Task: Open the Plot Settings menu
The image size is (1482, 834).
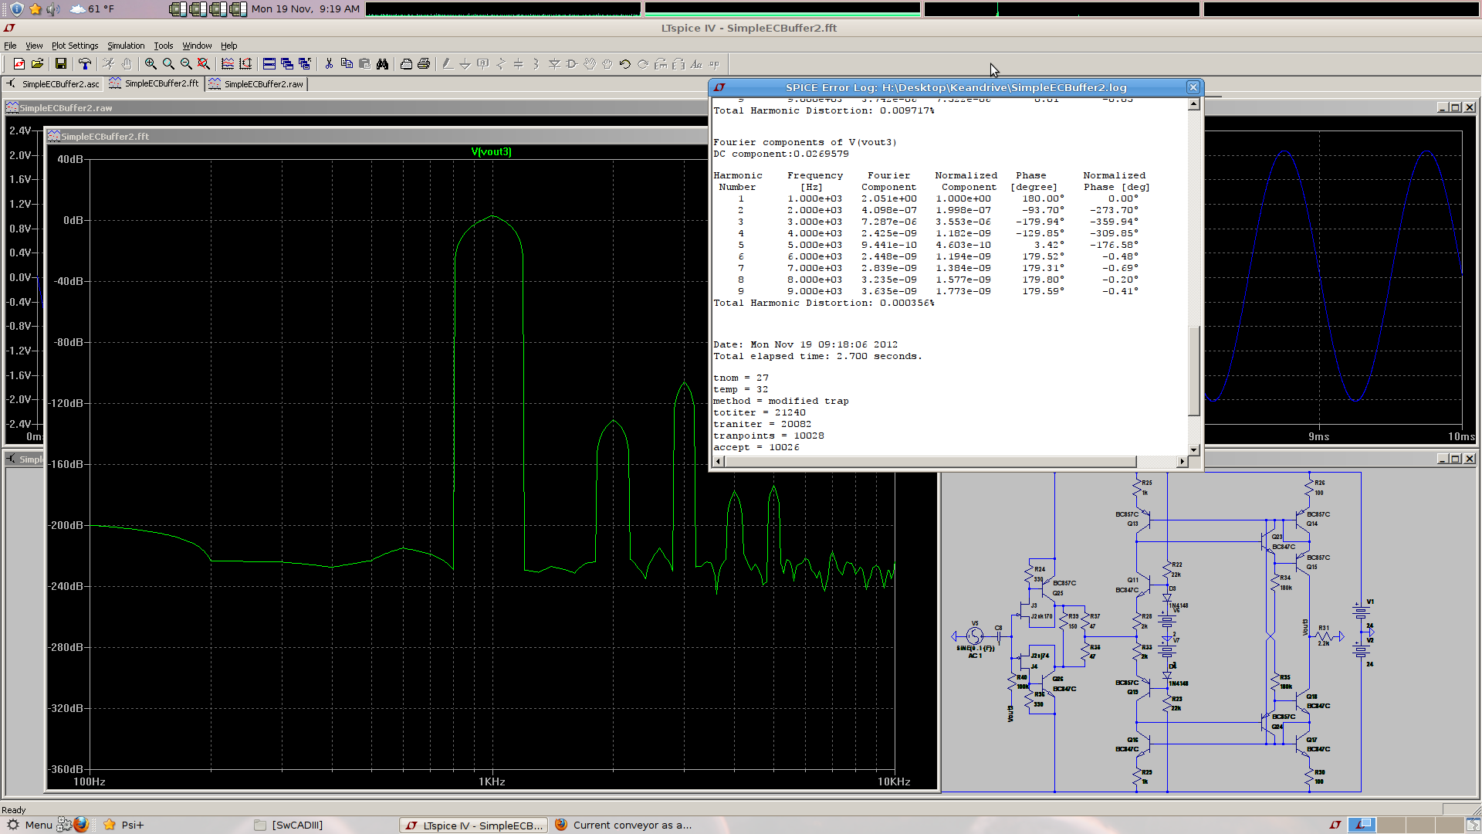Action: pos(75,46)
